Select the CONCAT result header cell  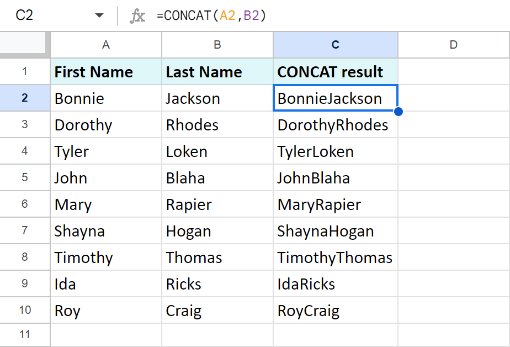[335, 72]
